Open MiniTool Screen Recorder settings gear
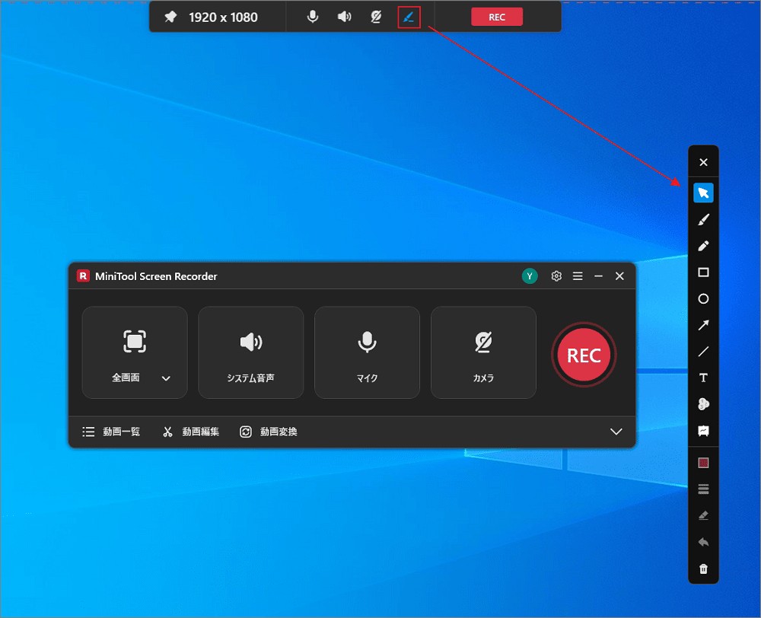The width and height of the screenshot is (761, 618). tap(556, 276)
